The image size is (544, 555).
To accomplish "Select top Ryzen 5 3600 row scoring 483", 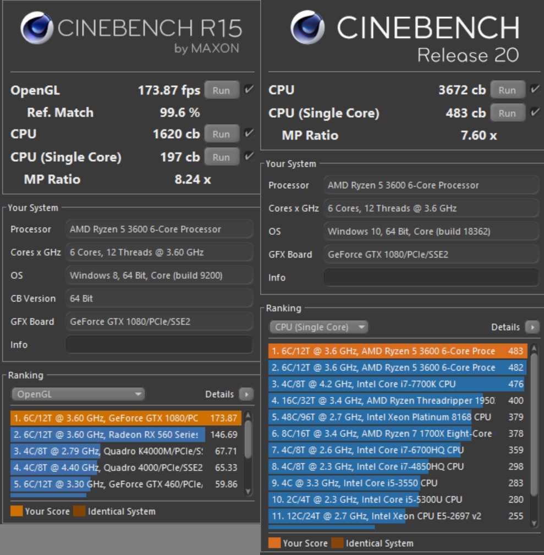I will click(398, 351).
